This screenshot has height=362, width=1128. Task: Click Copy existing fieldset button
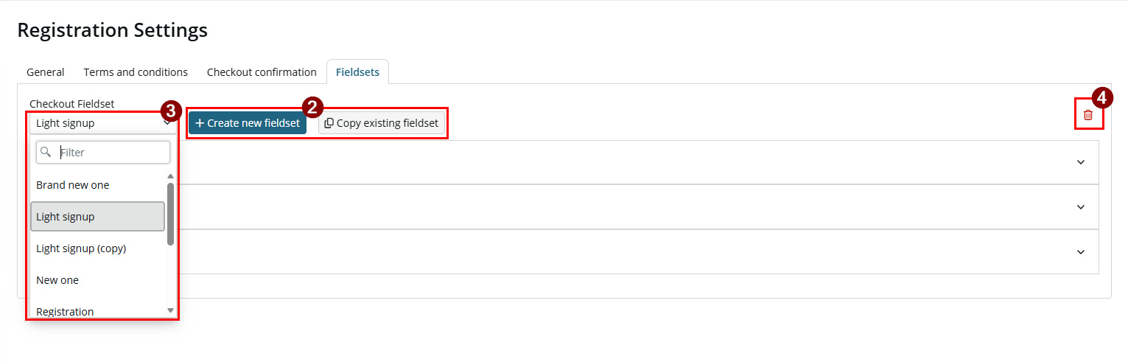point(382,123)
